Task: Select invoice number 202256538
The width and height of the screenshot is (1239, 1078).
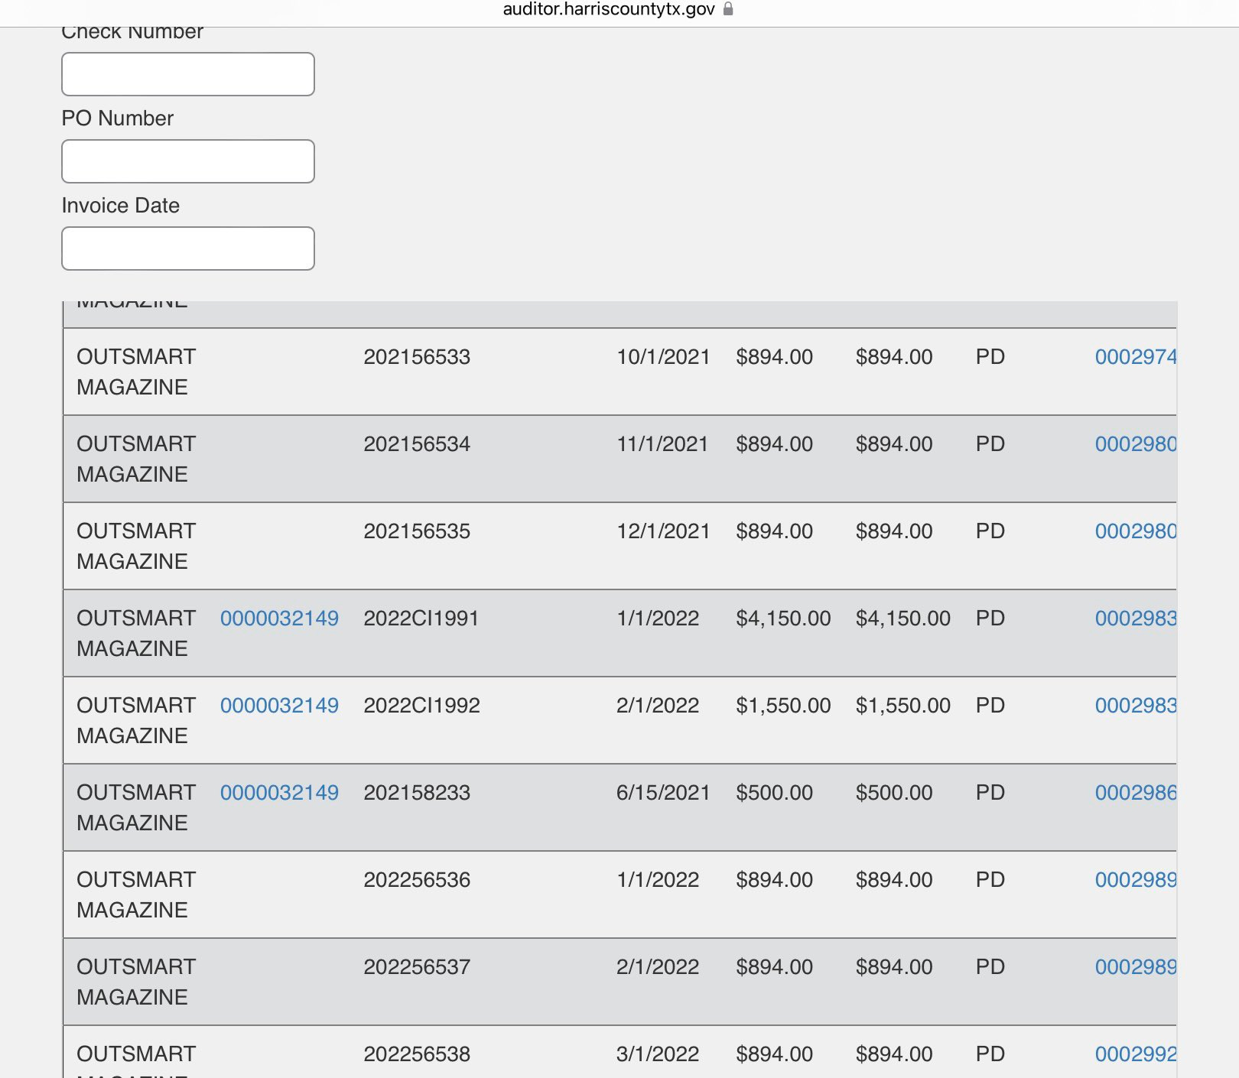Action: coord(417,1054)
